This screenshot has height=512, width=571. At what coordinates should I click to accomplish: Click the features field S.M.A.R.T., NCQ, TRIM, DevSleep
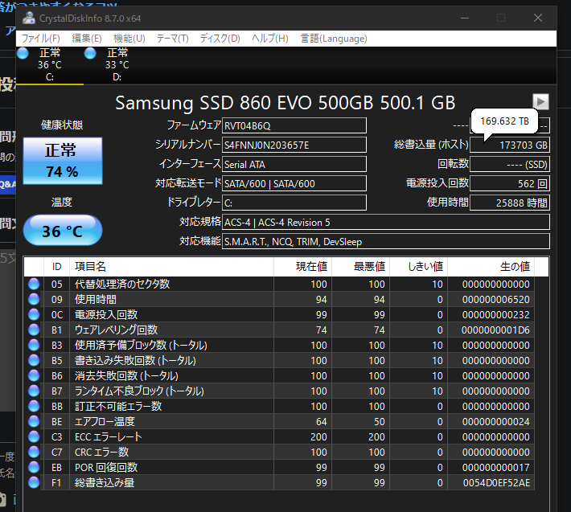[x=386, y=241]
